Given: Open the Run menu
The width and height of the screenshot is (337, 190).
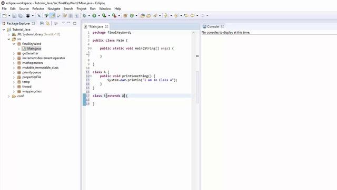Looking at the screenshot, I should 93,8.
